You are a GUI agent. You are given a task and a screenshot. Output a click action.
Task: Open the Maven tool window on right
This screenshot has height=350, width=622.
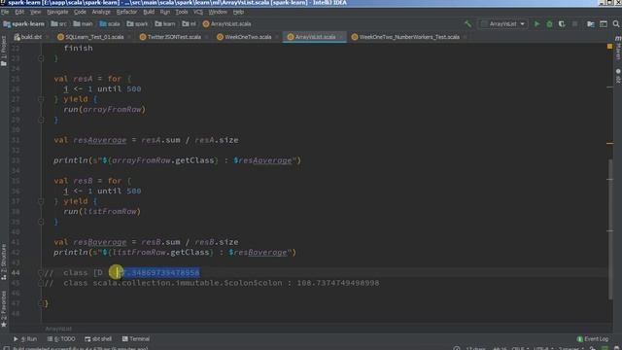click(618, 48)
